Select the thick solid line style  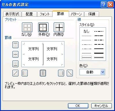pos(99,53)
